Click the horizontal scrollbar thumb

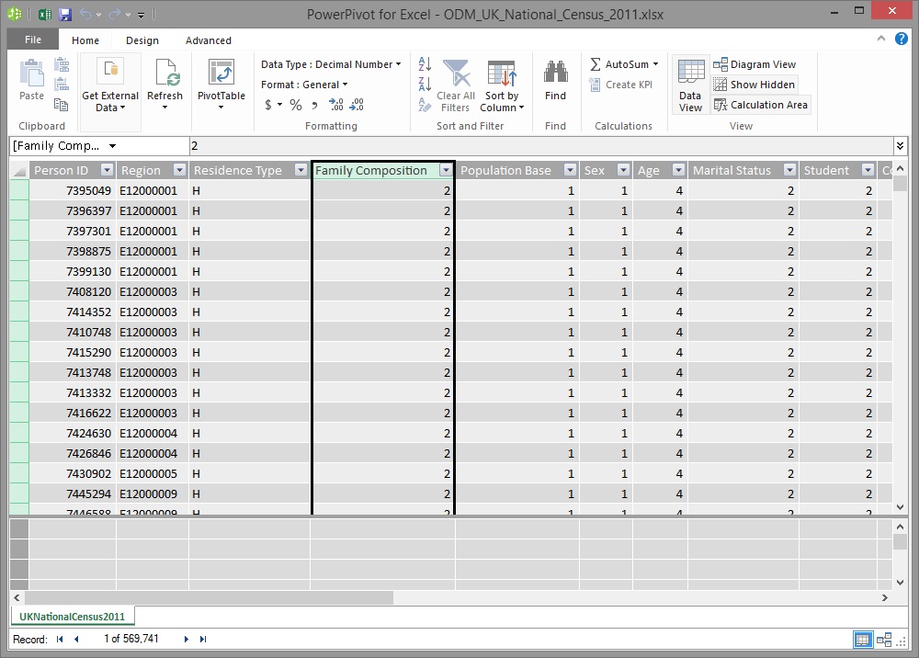(x=209, y=597)
